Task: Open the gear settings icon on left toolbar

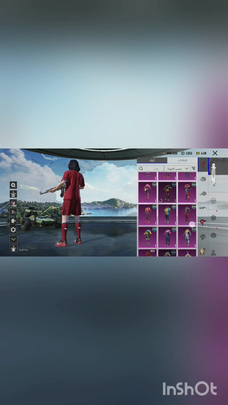Action: (x=13, y=230)
